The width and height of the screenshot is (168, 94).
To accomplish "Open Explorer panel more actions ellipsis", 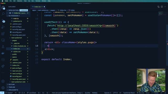I will click(27, 7).
